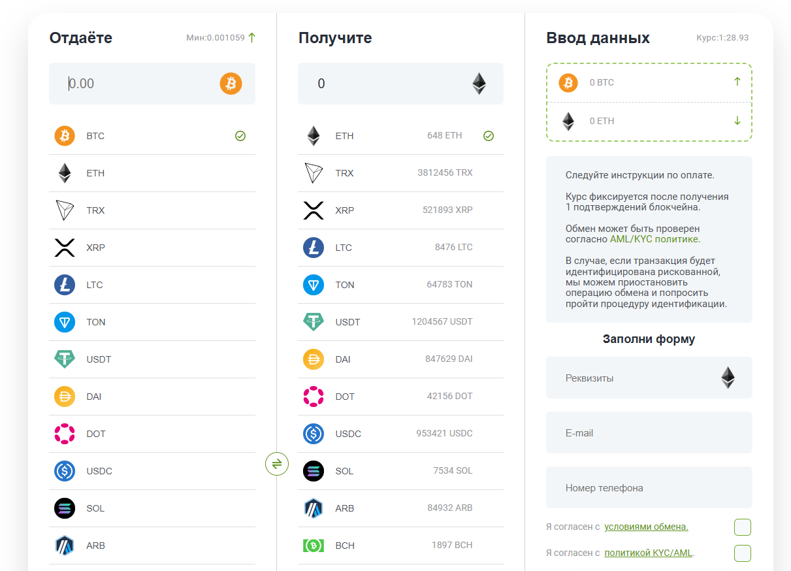Click the Реквизиты input field
This screenshot has width=791, height=571.
click(649, 378)
